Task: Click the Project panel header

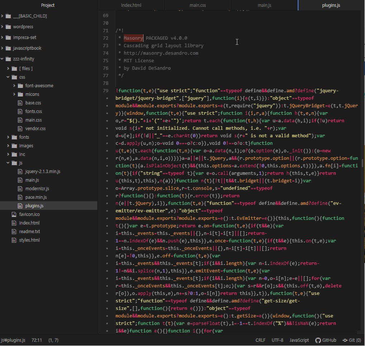Action: 48,5
